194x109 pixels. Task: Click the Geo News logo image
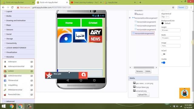coord(65,36)
